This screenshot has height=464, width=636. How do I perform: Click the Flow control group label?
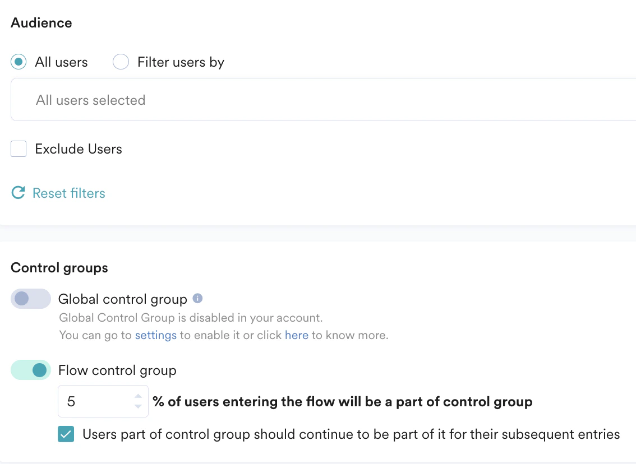[117, 370]
